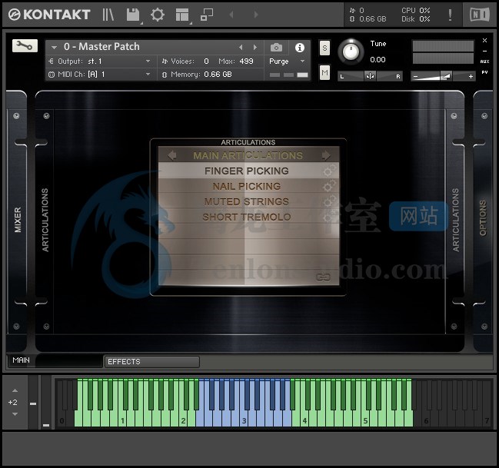The image size is (499, 468).
Task: Show instrument info icon
Action: click(299, 48)
